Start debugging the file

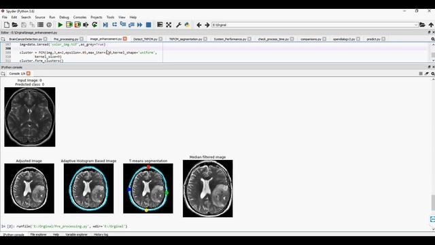pos(105,24)
